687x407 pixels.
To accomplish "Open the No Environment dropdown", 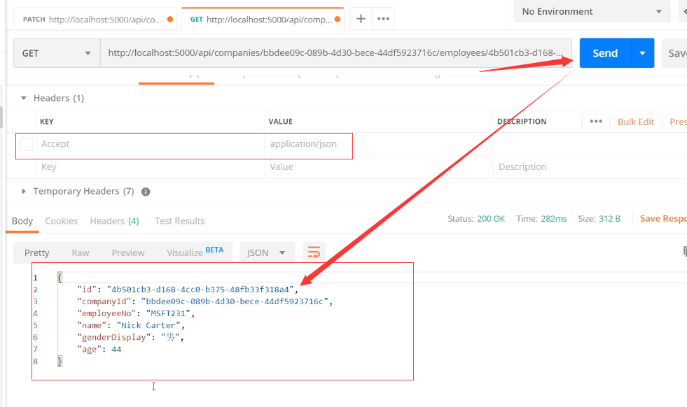I will 592,12.
